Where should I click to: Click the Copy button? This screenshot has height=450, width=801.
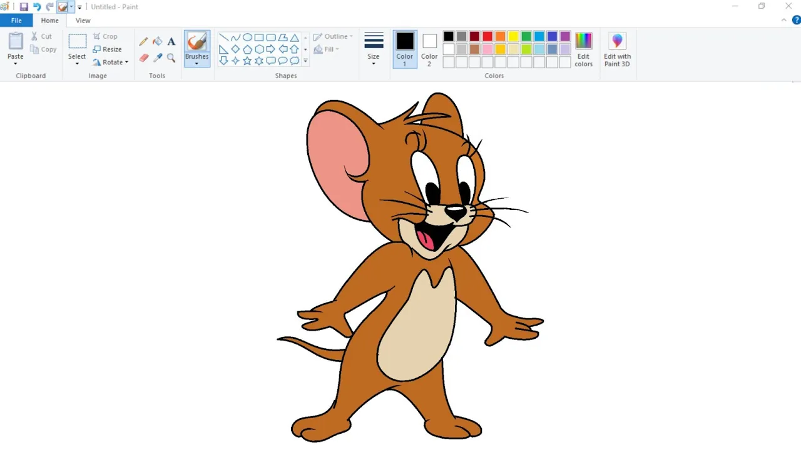(44, 49)
